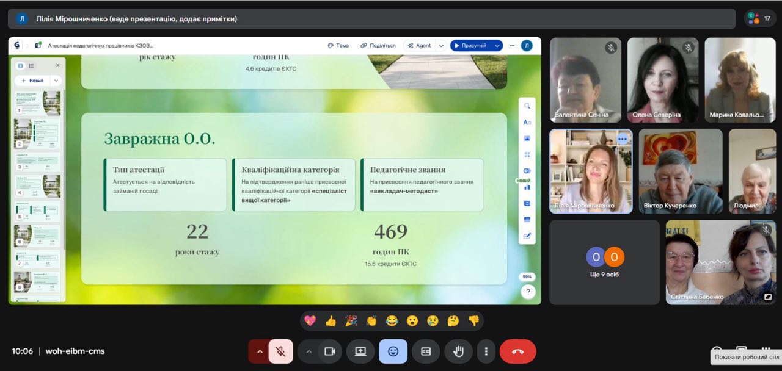The image size is (782, 371).
Task: Toggle the emoji reactions bar
Action: (393, 351)
